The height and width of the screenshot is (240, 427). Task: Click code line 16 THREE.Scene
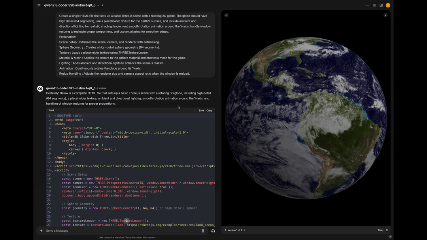91,179
